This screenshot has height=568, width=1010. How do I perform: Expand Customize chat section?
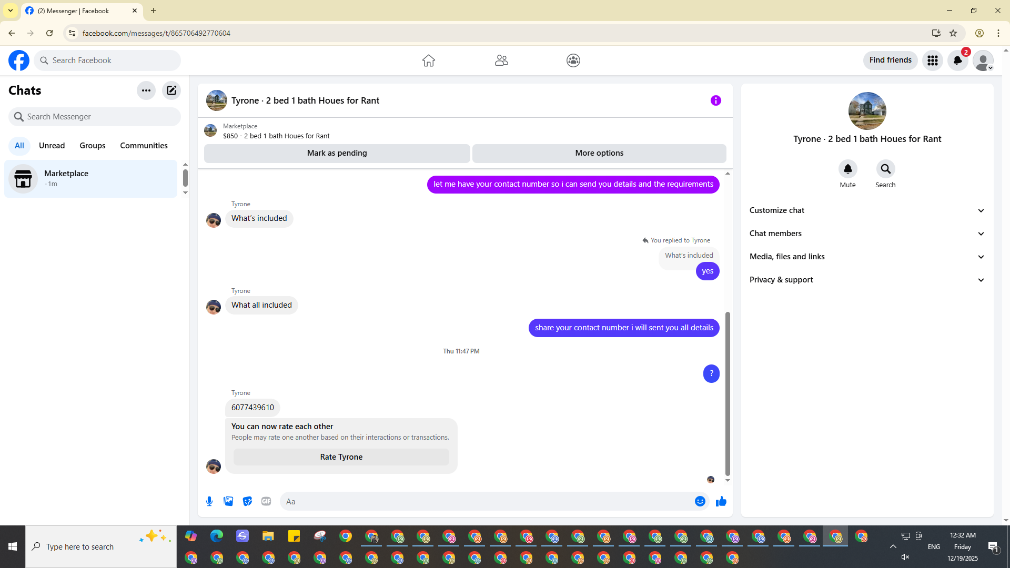[867, 210]
